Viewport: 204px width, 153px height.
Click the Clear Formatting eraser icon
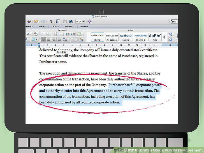[x=35, y=34]
